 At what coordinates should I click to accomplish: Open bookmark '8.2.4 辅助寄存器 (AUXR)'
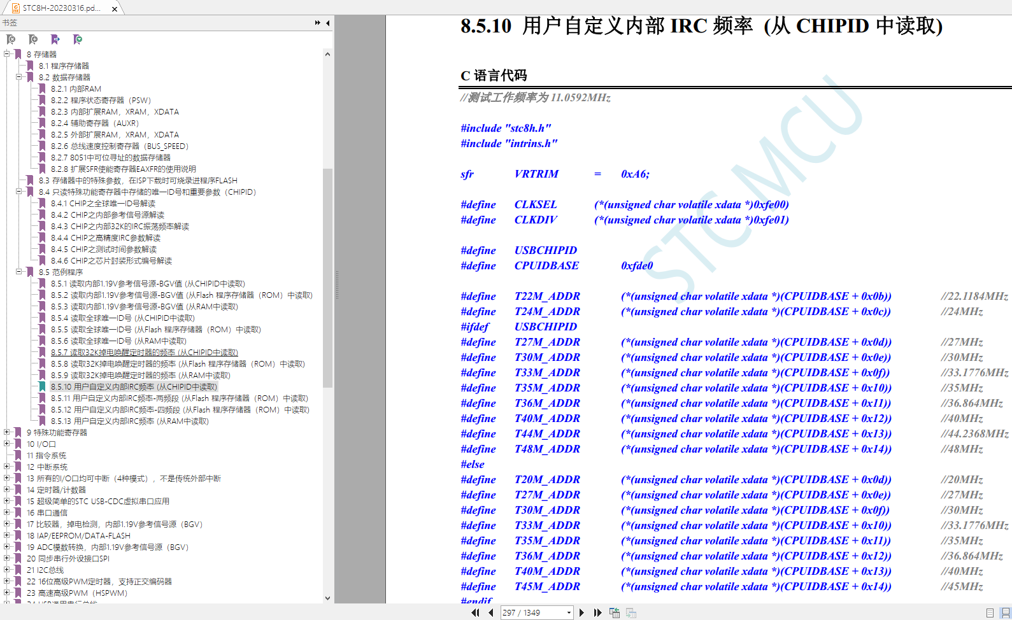[95, 123]
